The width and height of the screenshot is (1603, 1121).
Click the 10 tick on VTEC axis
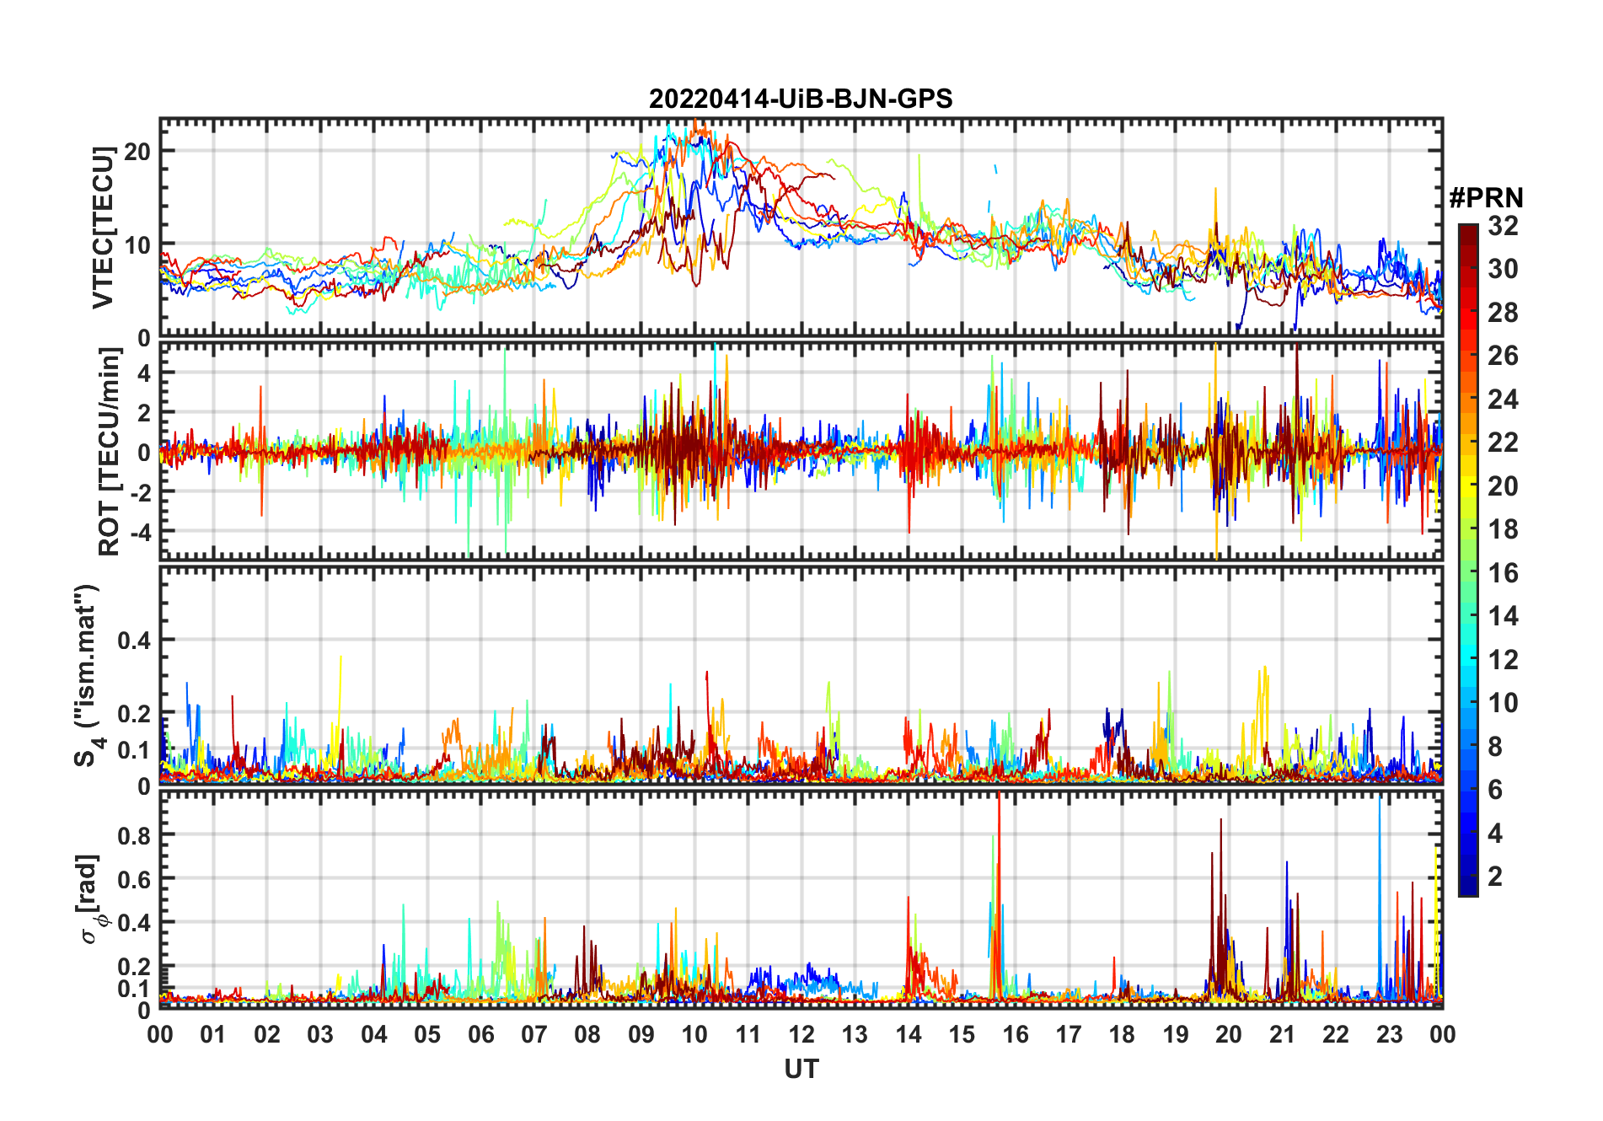(x=137, y=245)
